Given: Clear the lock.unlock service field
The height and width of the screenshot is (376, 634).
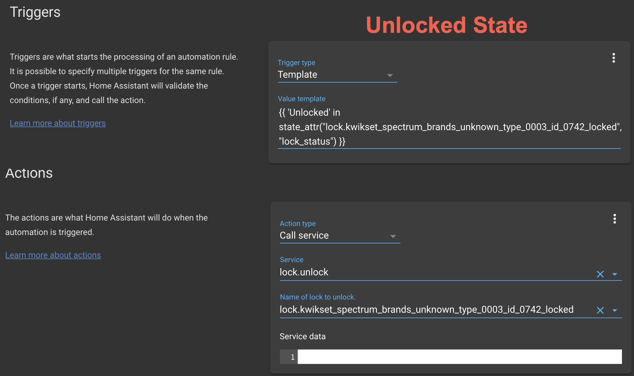Looking at the screenshot, I should click(x=600, y=274).
